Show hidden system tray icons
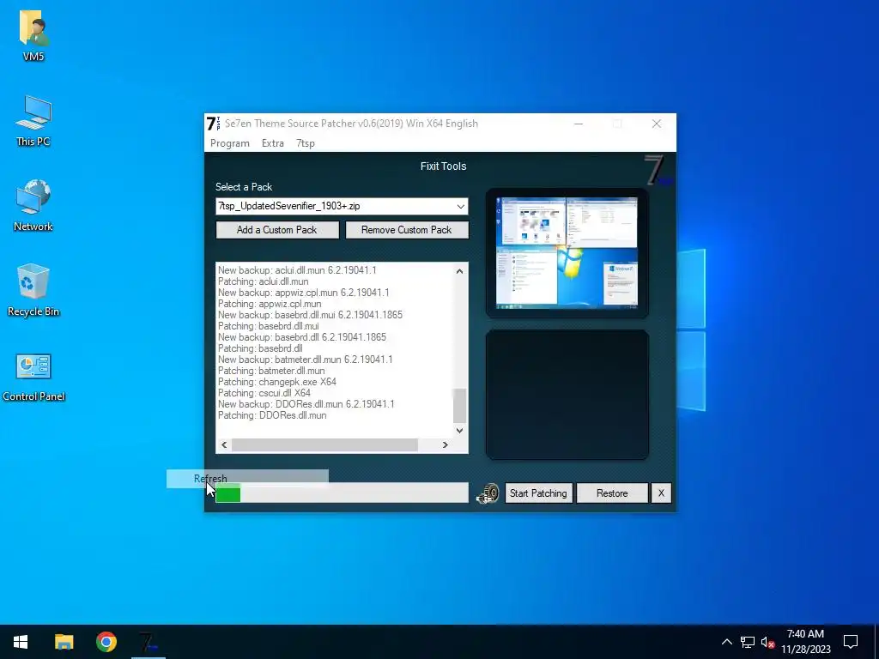Image resolution: width=879 pixels, height=659 pixels. pyautogui.click(x=726, y=642)
